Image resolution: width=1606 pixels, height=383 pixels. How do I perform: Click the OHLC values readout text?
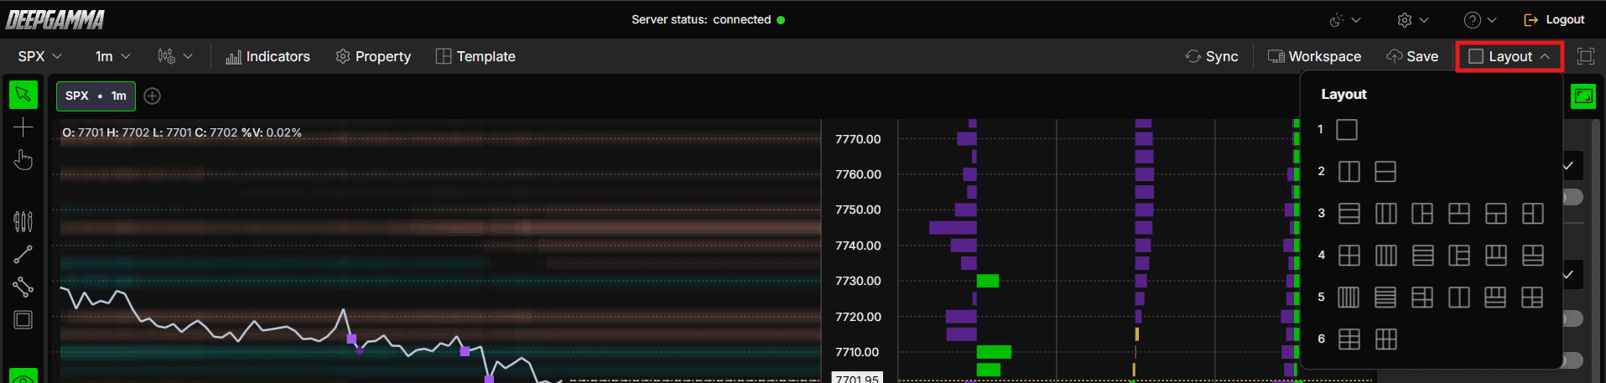pos(182,132)
